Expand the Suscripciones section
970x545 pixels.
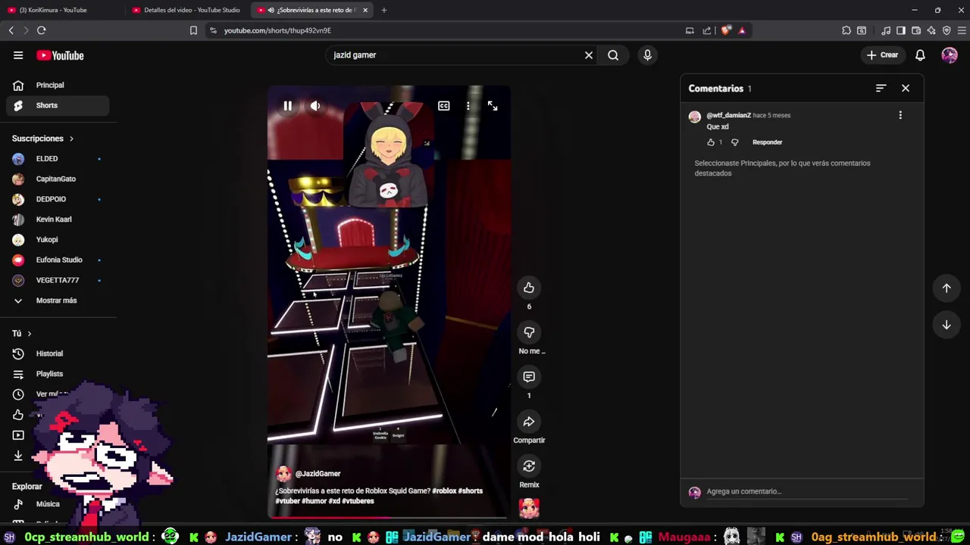pyautogui.click(x=42, y=139)
